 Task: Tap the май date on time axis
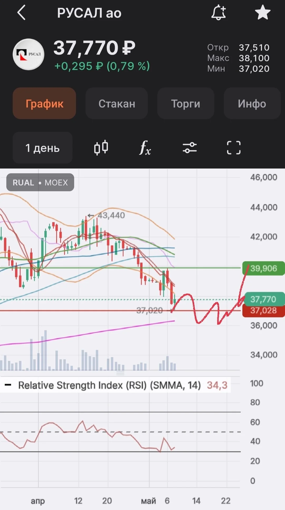148,501
